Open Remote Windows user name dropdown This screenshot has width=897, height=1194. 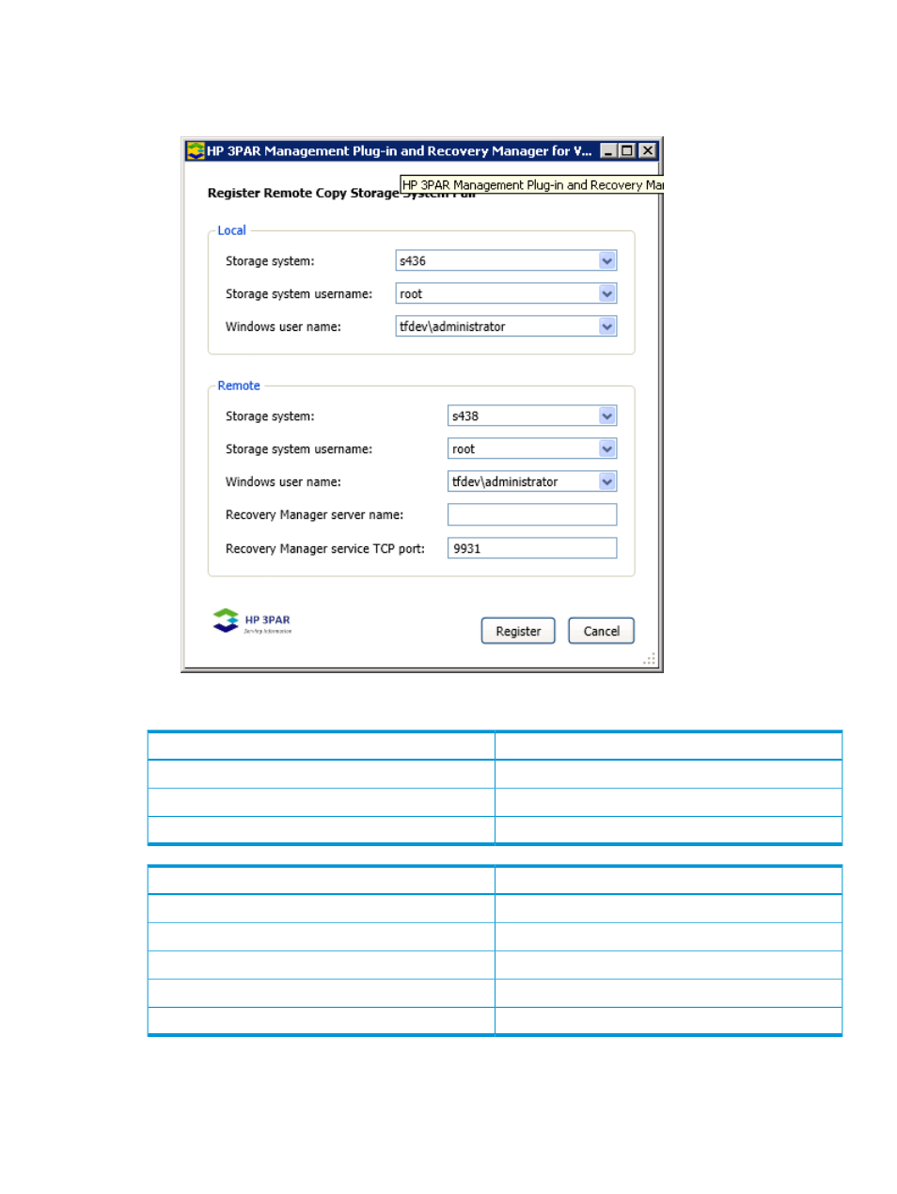point(607,482)
